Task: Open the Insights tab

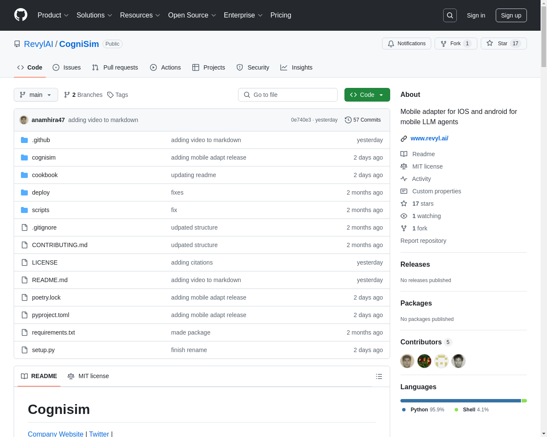Action: click(297, 67)
